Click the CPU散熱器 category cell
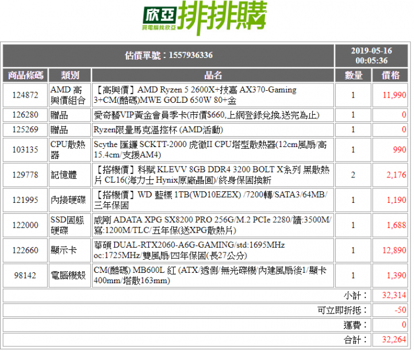Viewport: 414px width, 351px height. tap(70, 150)
